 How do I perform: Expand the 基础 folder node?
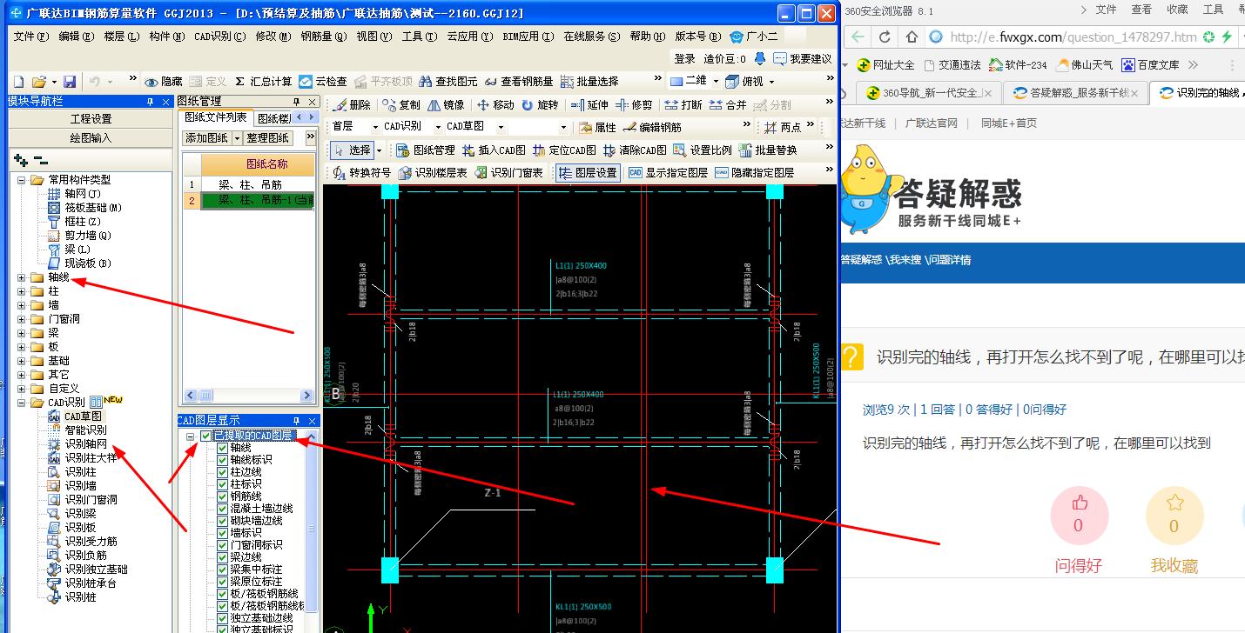[x=22, y=361]
